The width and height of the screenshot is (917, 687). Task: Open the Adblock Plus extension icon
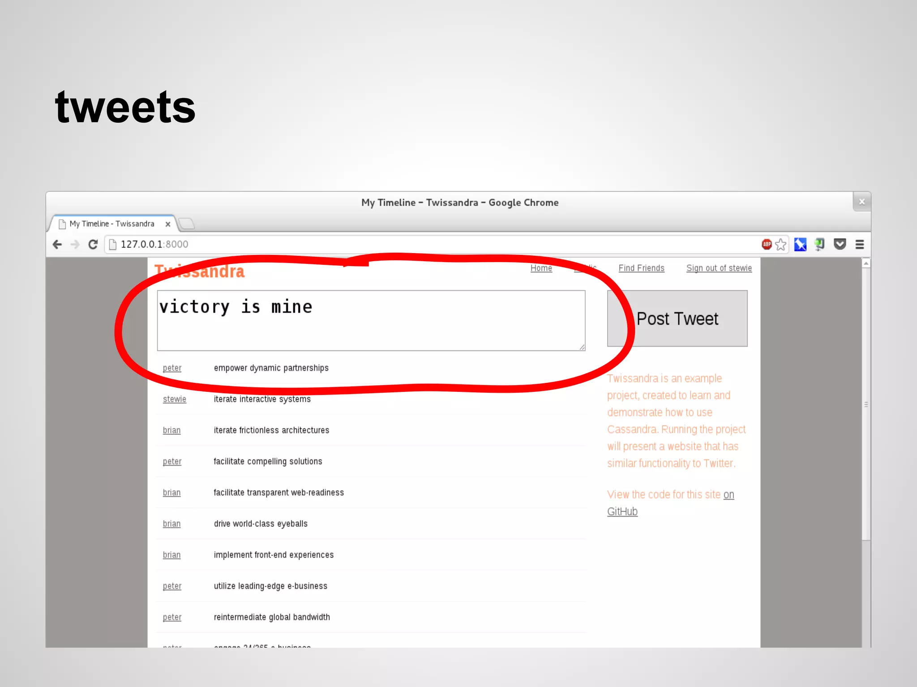click(x=767, y=244)
